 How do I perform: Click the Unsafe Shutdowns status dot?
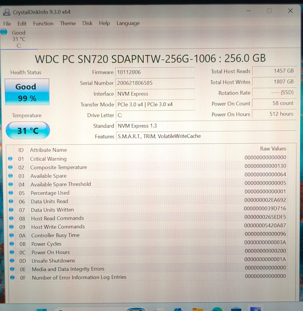point(12,260)
